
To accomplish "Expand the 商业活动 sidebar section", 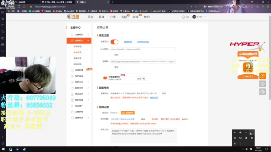I will [x=88, y=94].
